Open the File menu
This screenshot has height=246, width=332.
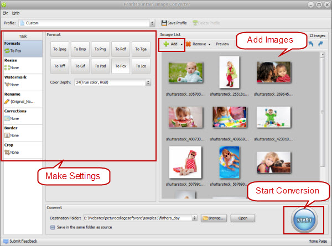[x=6, y=13]
